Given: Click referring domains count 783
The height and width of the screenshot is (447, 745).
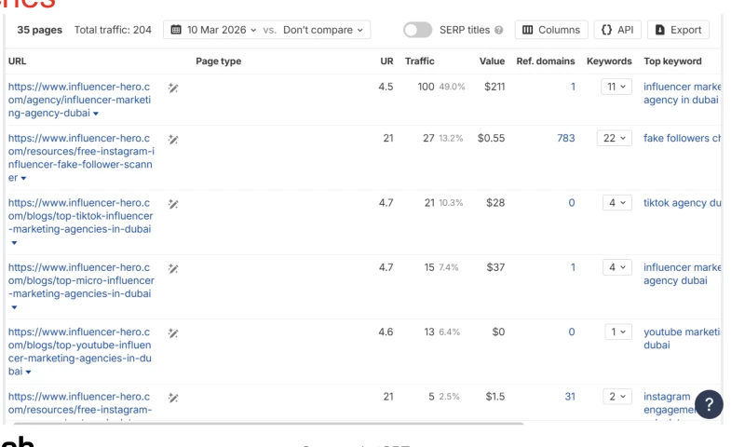Looking at the screenshot, I should click(x=566, y=138).
